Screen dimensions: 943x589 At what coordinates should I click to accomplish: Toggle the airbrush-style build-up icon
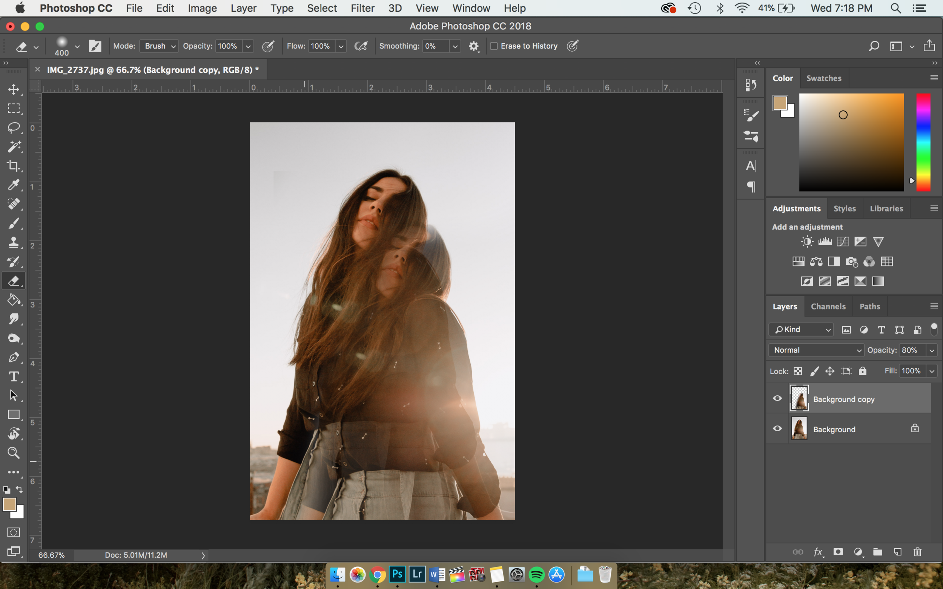(x=361, y=46)
